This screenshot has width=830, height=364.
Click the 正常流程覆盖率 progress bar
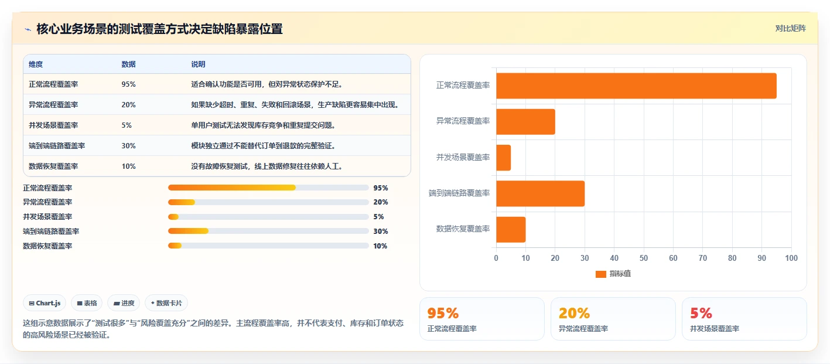click(x=268, y=188)
